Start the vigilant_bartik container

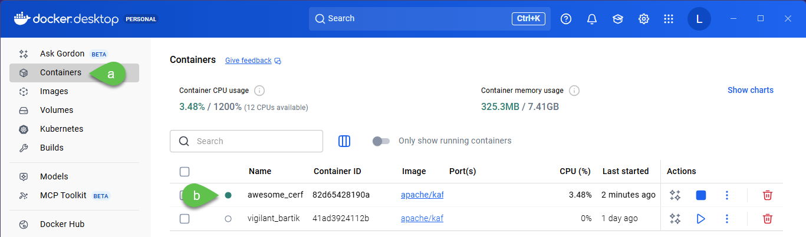(x=700, y=219)
